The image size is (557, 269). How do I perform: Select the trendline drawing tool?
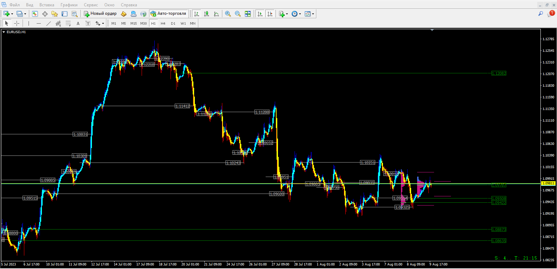point(49,23)
